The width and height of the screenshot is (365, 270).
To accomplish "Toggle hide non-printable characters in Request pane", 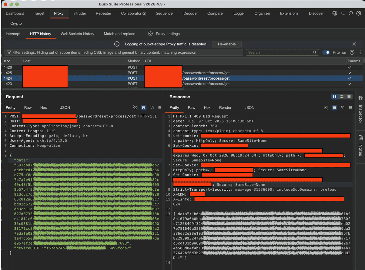I will pos(135,107).
